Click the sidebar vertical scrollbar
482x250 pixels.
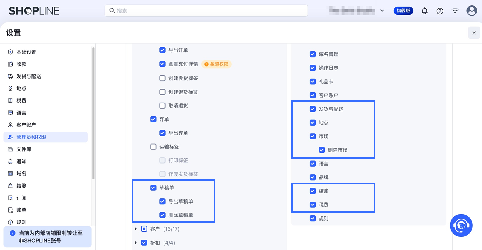(x=93, y=113)
